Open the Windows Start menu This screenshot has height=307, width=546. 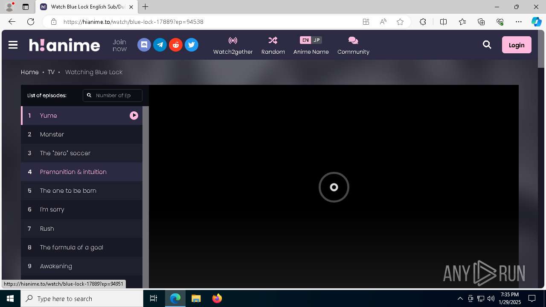(10, 298)
